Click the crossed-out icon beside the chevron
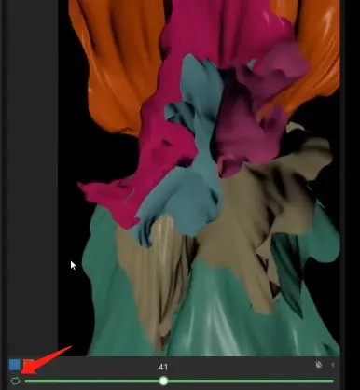Screen dimensions: 360x390 point(319,365)
